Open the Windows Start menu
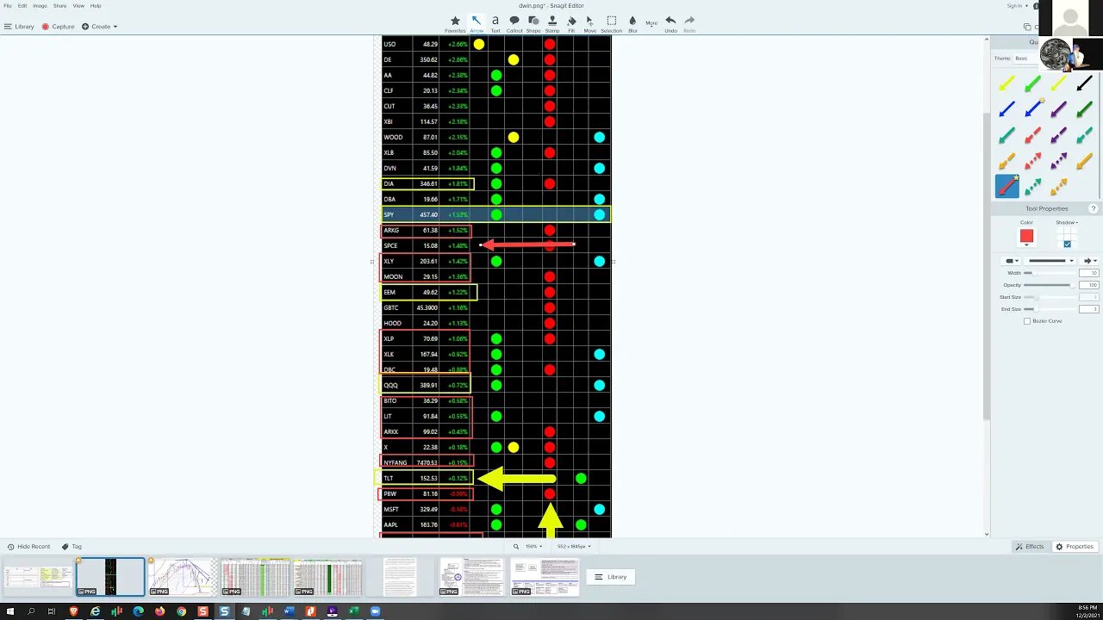 point(9,611)
